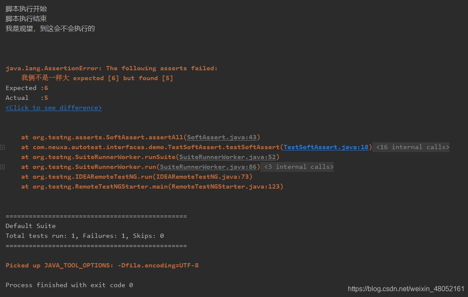Click gutter plus beside SuiteRunnerWorker.run line
The width and height of the screenshot is (468, 297).
[x=3, y=167]
